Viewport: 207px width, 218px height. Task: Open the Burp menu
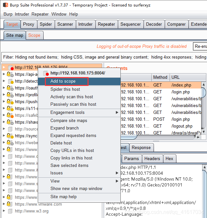(8, 14)
